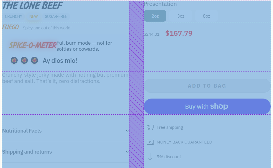
Task: Click the Spice-O-Meter logo
Action: [x=33, y=45]
